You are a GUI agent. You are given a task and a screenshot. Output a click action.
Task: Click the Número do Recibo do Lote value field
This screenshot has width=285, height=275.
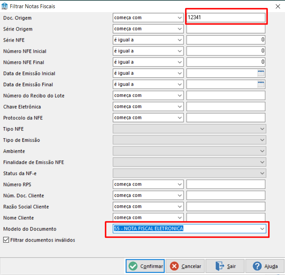226,95
